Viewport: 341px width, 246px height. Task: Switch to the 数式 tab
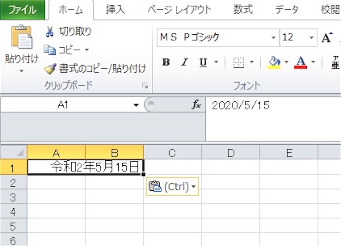pyautogui.click(x=243, y=10)
